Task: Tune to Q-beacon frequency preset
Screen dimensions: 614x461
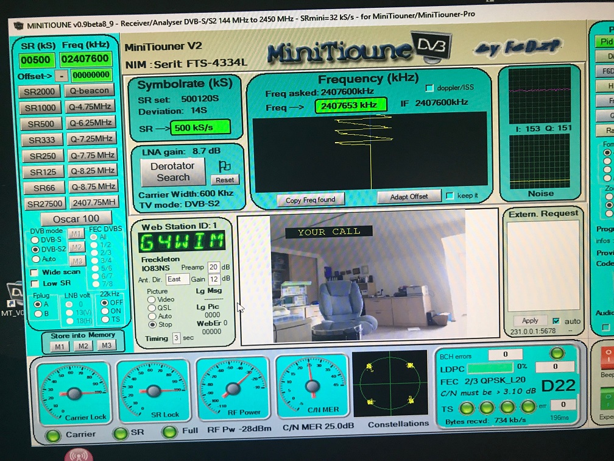Action: pyautogui.click(x=90, y=90)
